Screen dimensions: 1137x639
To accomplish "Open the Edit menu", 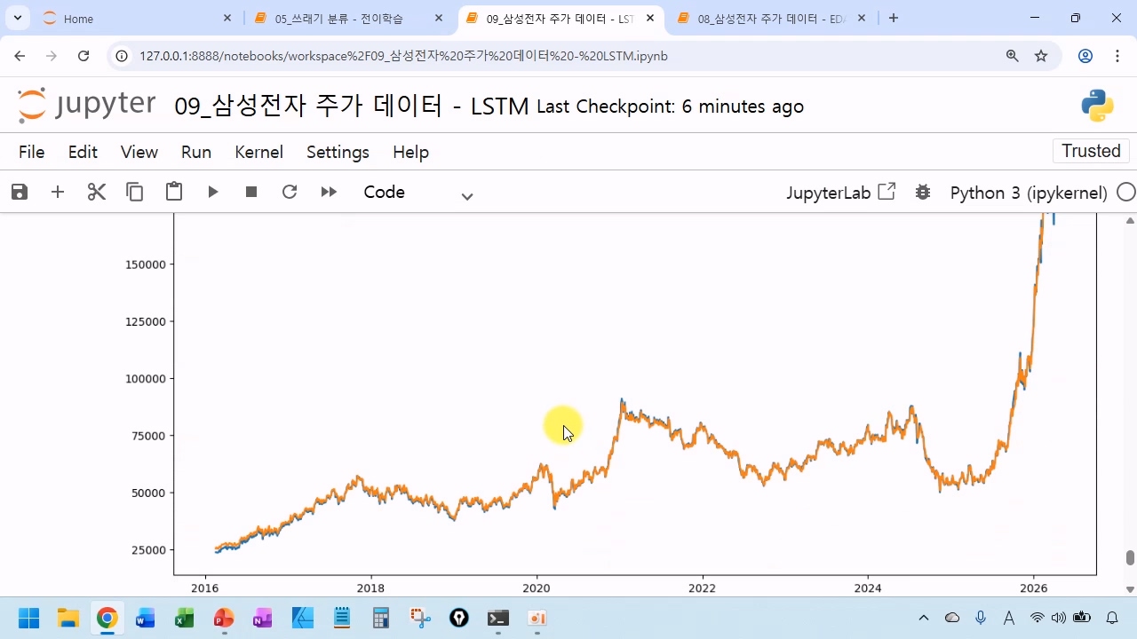I will tap(83, 152).
